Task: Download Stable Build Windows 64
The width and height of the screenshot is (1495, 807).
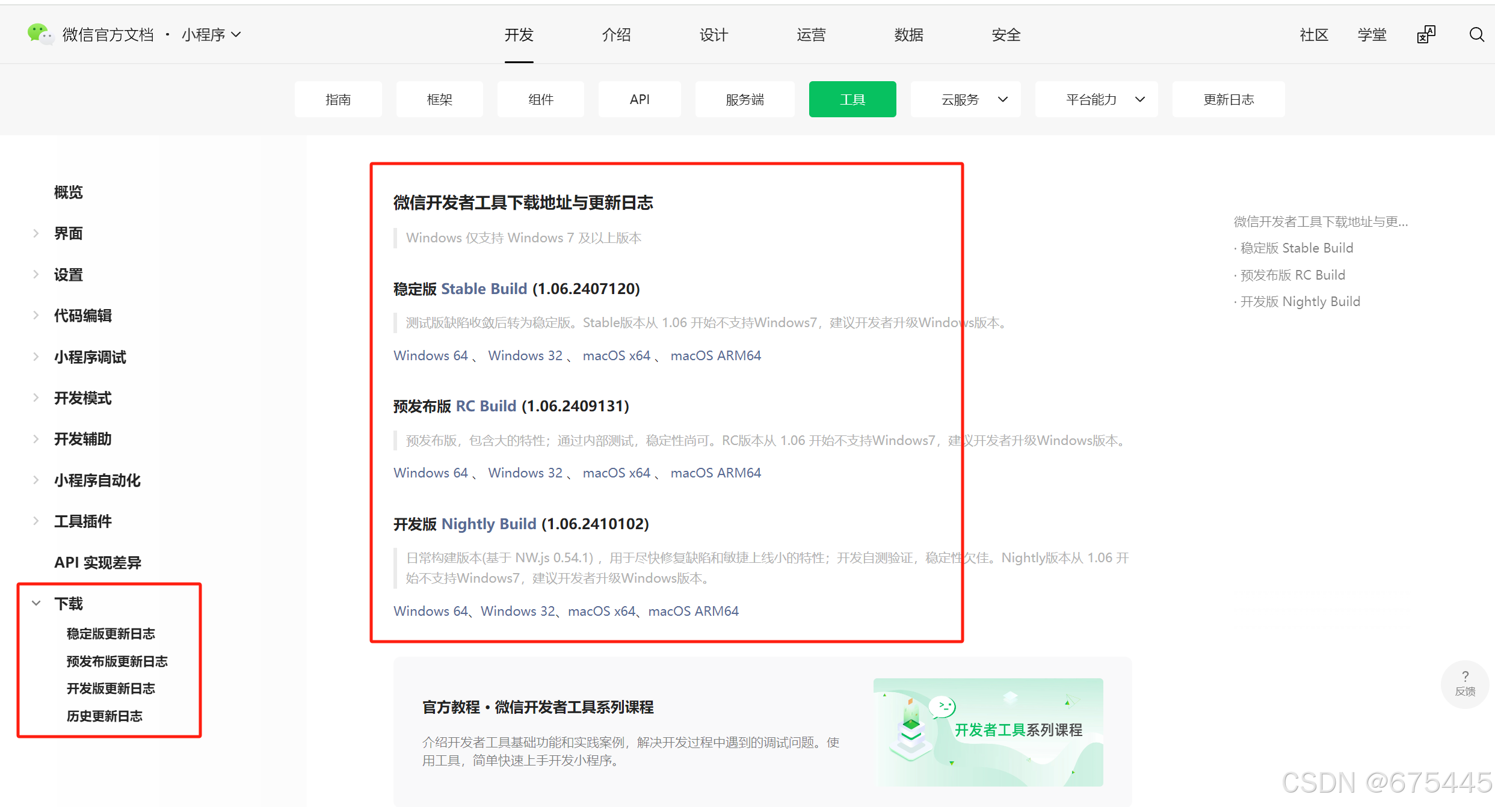Action: [x=430, y=355]
